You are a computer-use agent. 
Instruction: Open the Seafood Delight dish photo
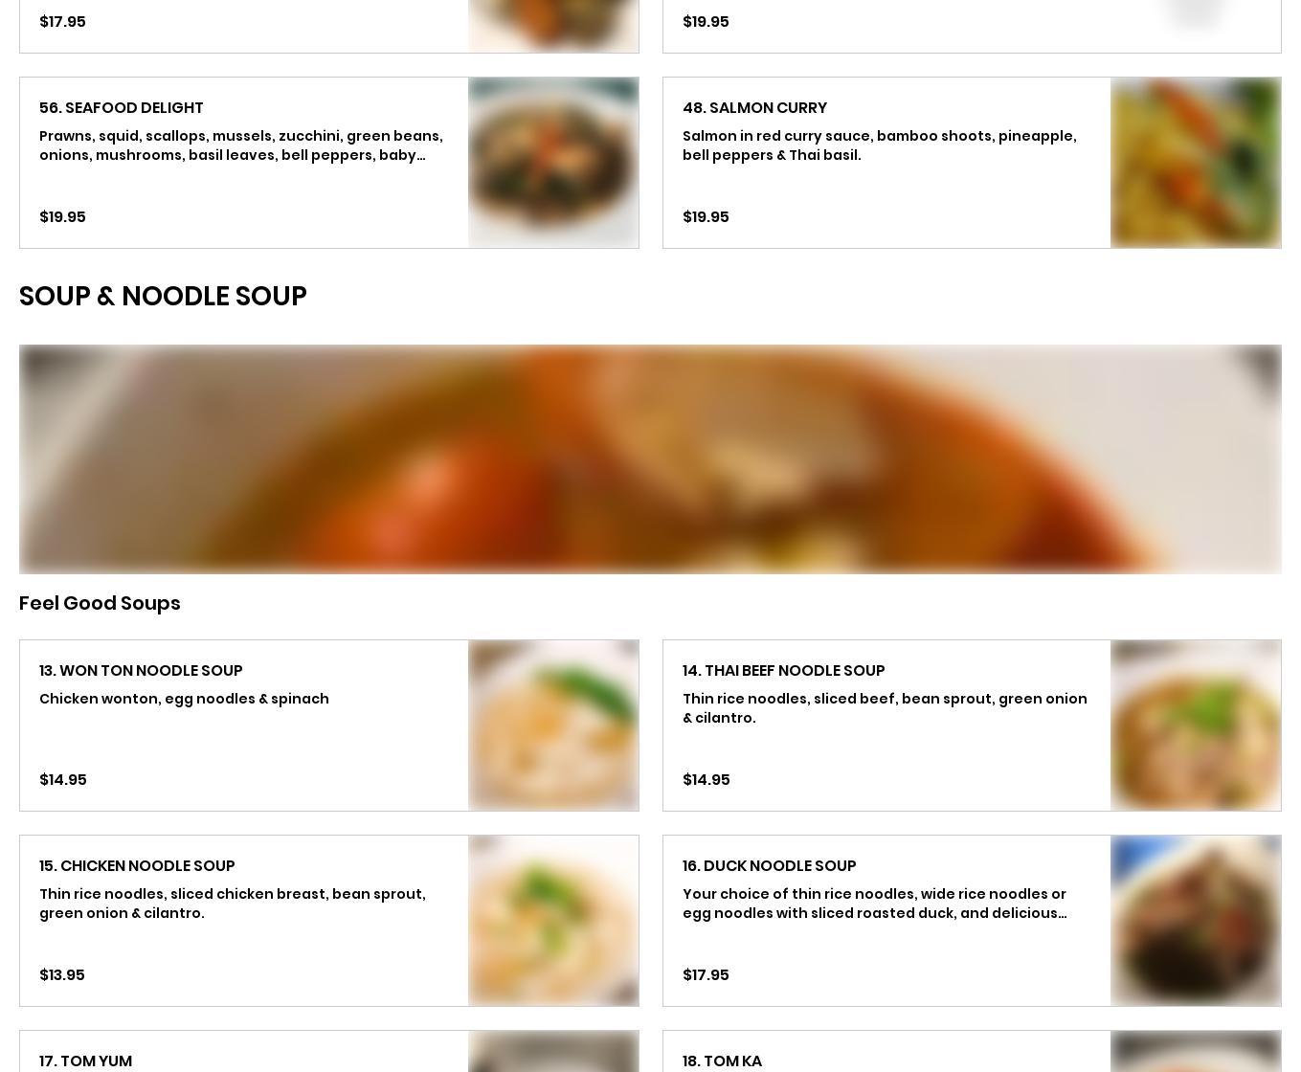[553, 163]
